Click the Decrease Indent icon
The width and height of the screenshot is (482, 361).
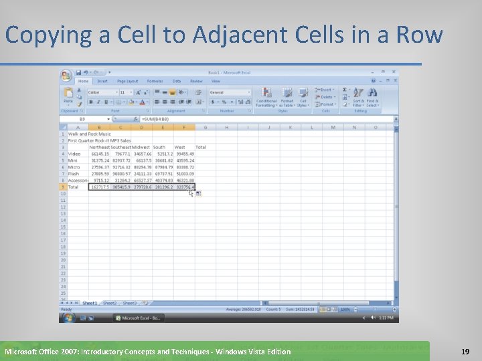181,102
